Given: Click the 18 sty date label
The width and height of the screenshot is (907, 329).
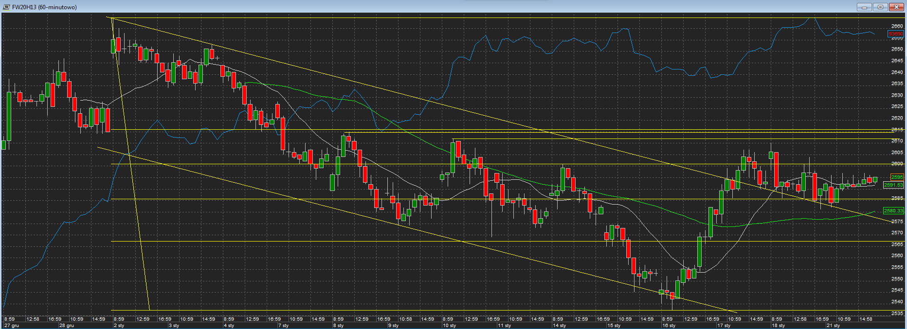Looking at the screenshot, I should point(778,326).
